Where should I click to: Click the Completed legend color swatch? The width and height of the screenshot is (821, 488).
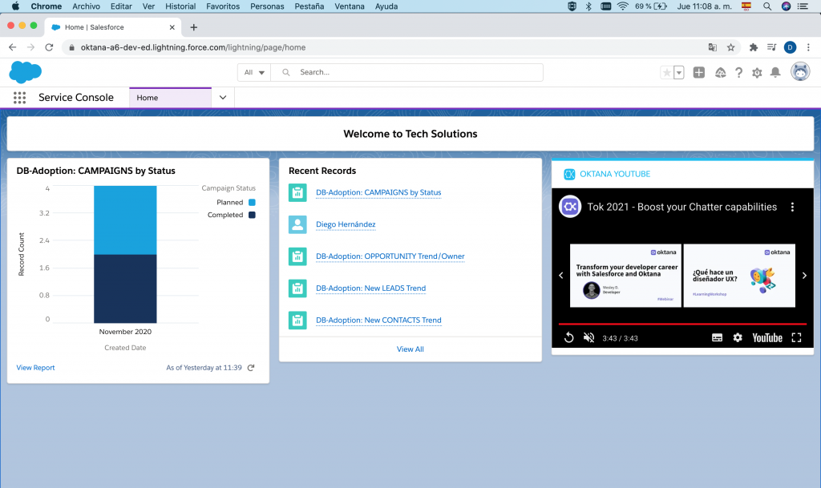pyautogui.click(x=252, y=215)
